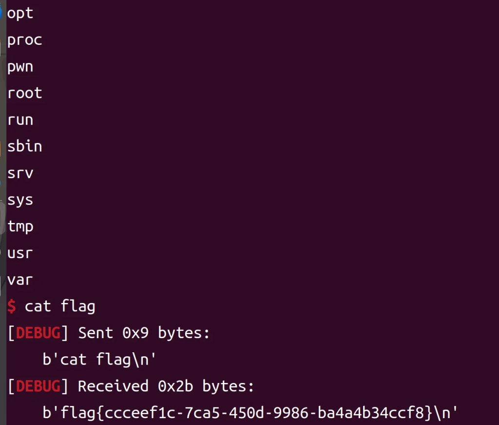Click the 'Received 0x2b bytes:' message
The height and width of the screenshot is (425, 499).
click(166, 386)
